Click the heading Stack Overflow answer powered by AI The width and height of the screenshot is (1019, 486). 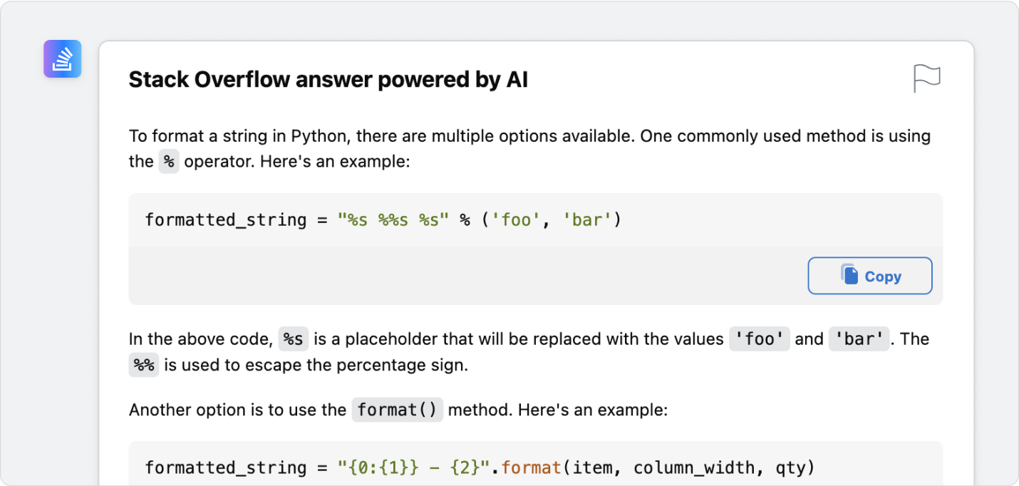click(x=329, y=80)
